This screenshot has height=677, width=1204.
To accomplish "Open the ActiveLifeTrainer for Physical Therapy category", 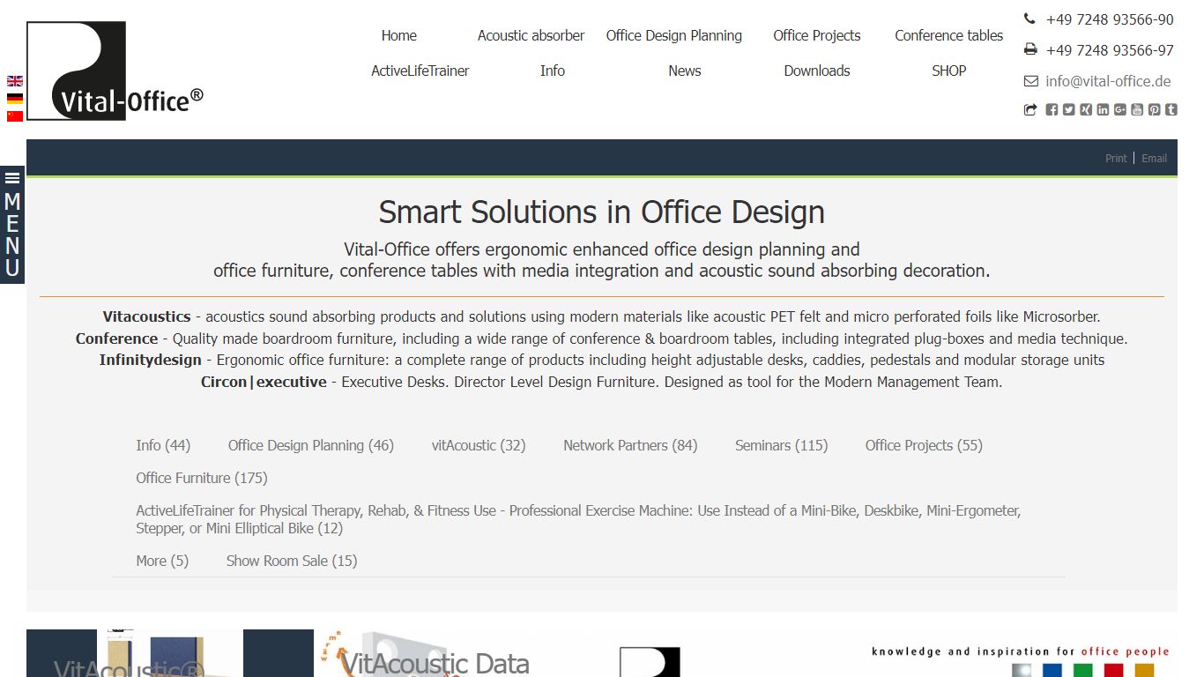I will 578,519.
